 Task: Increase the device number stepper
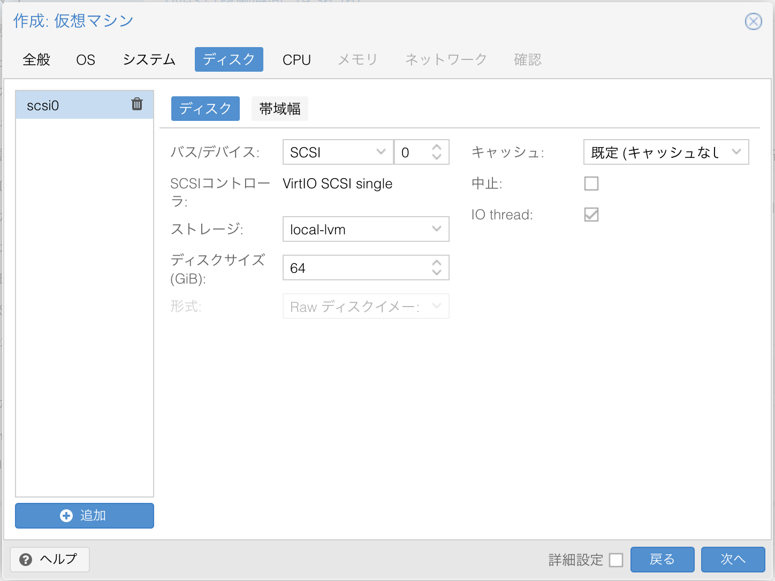[437, 147]
